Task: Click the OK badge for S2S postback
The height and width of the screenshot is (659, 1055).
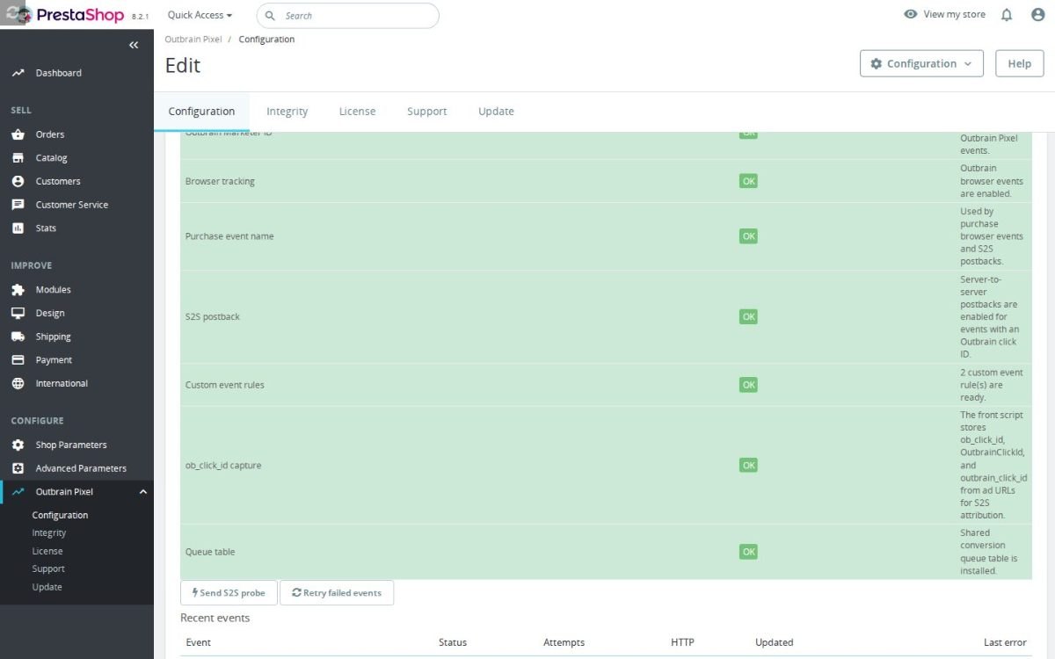Action: [x=748, y=316]
